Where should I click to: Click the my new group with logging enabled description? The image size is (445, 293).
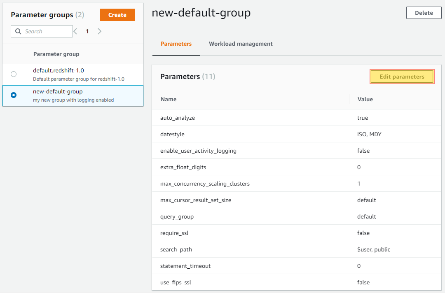click(73, 100)
